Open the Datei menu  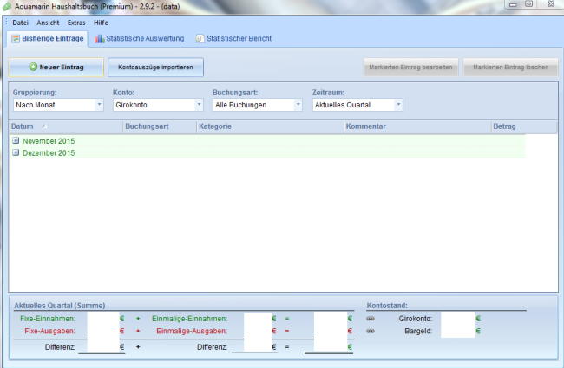click(20, 23)
